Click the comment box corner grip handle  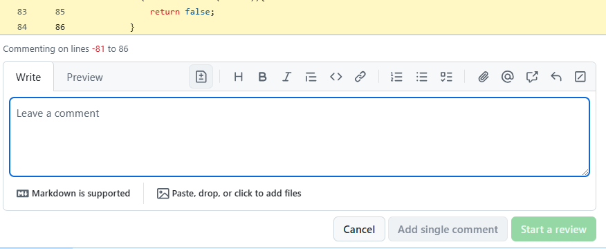(x=585, y=172)
